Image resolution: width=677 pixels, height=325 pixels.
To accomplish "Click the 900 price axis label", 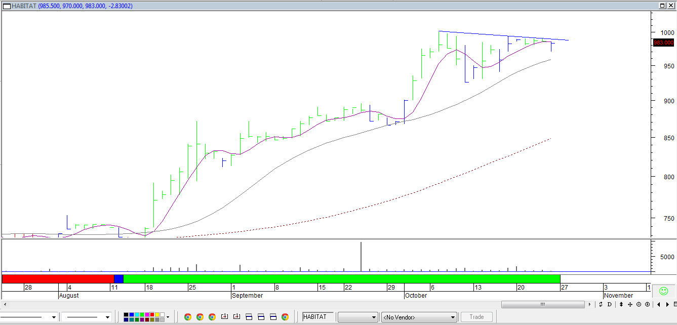I will pyautogui.click(x=668, y=101).
